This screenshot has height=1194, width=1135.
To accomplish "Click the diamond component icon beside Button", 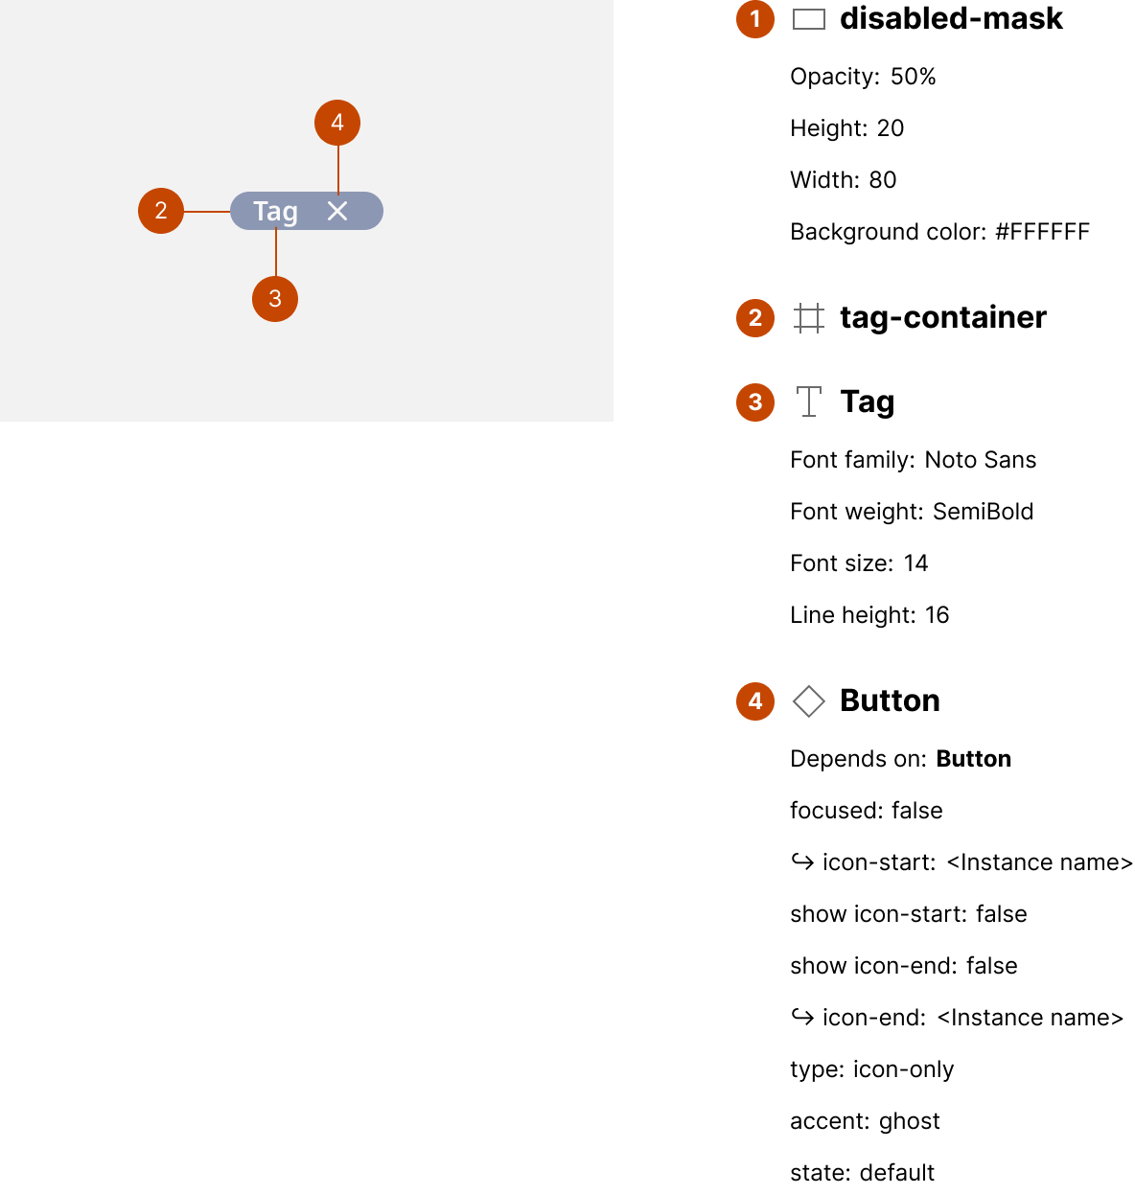I will coord(809,700).
